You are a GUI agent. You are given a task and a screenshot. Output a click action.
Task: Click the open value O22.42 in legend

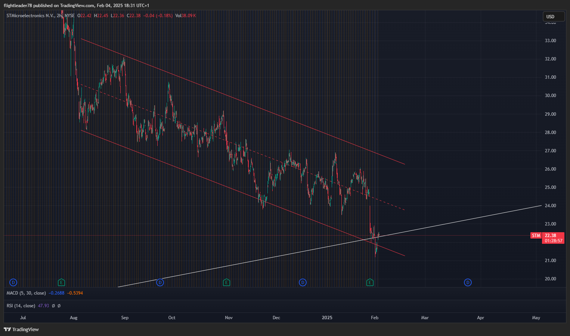84,16
